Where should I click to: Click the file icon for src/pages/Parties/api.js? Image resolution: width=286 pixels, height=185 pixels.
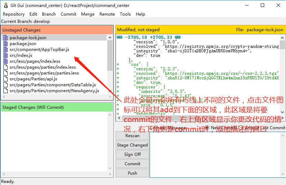pos(6,79)
